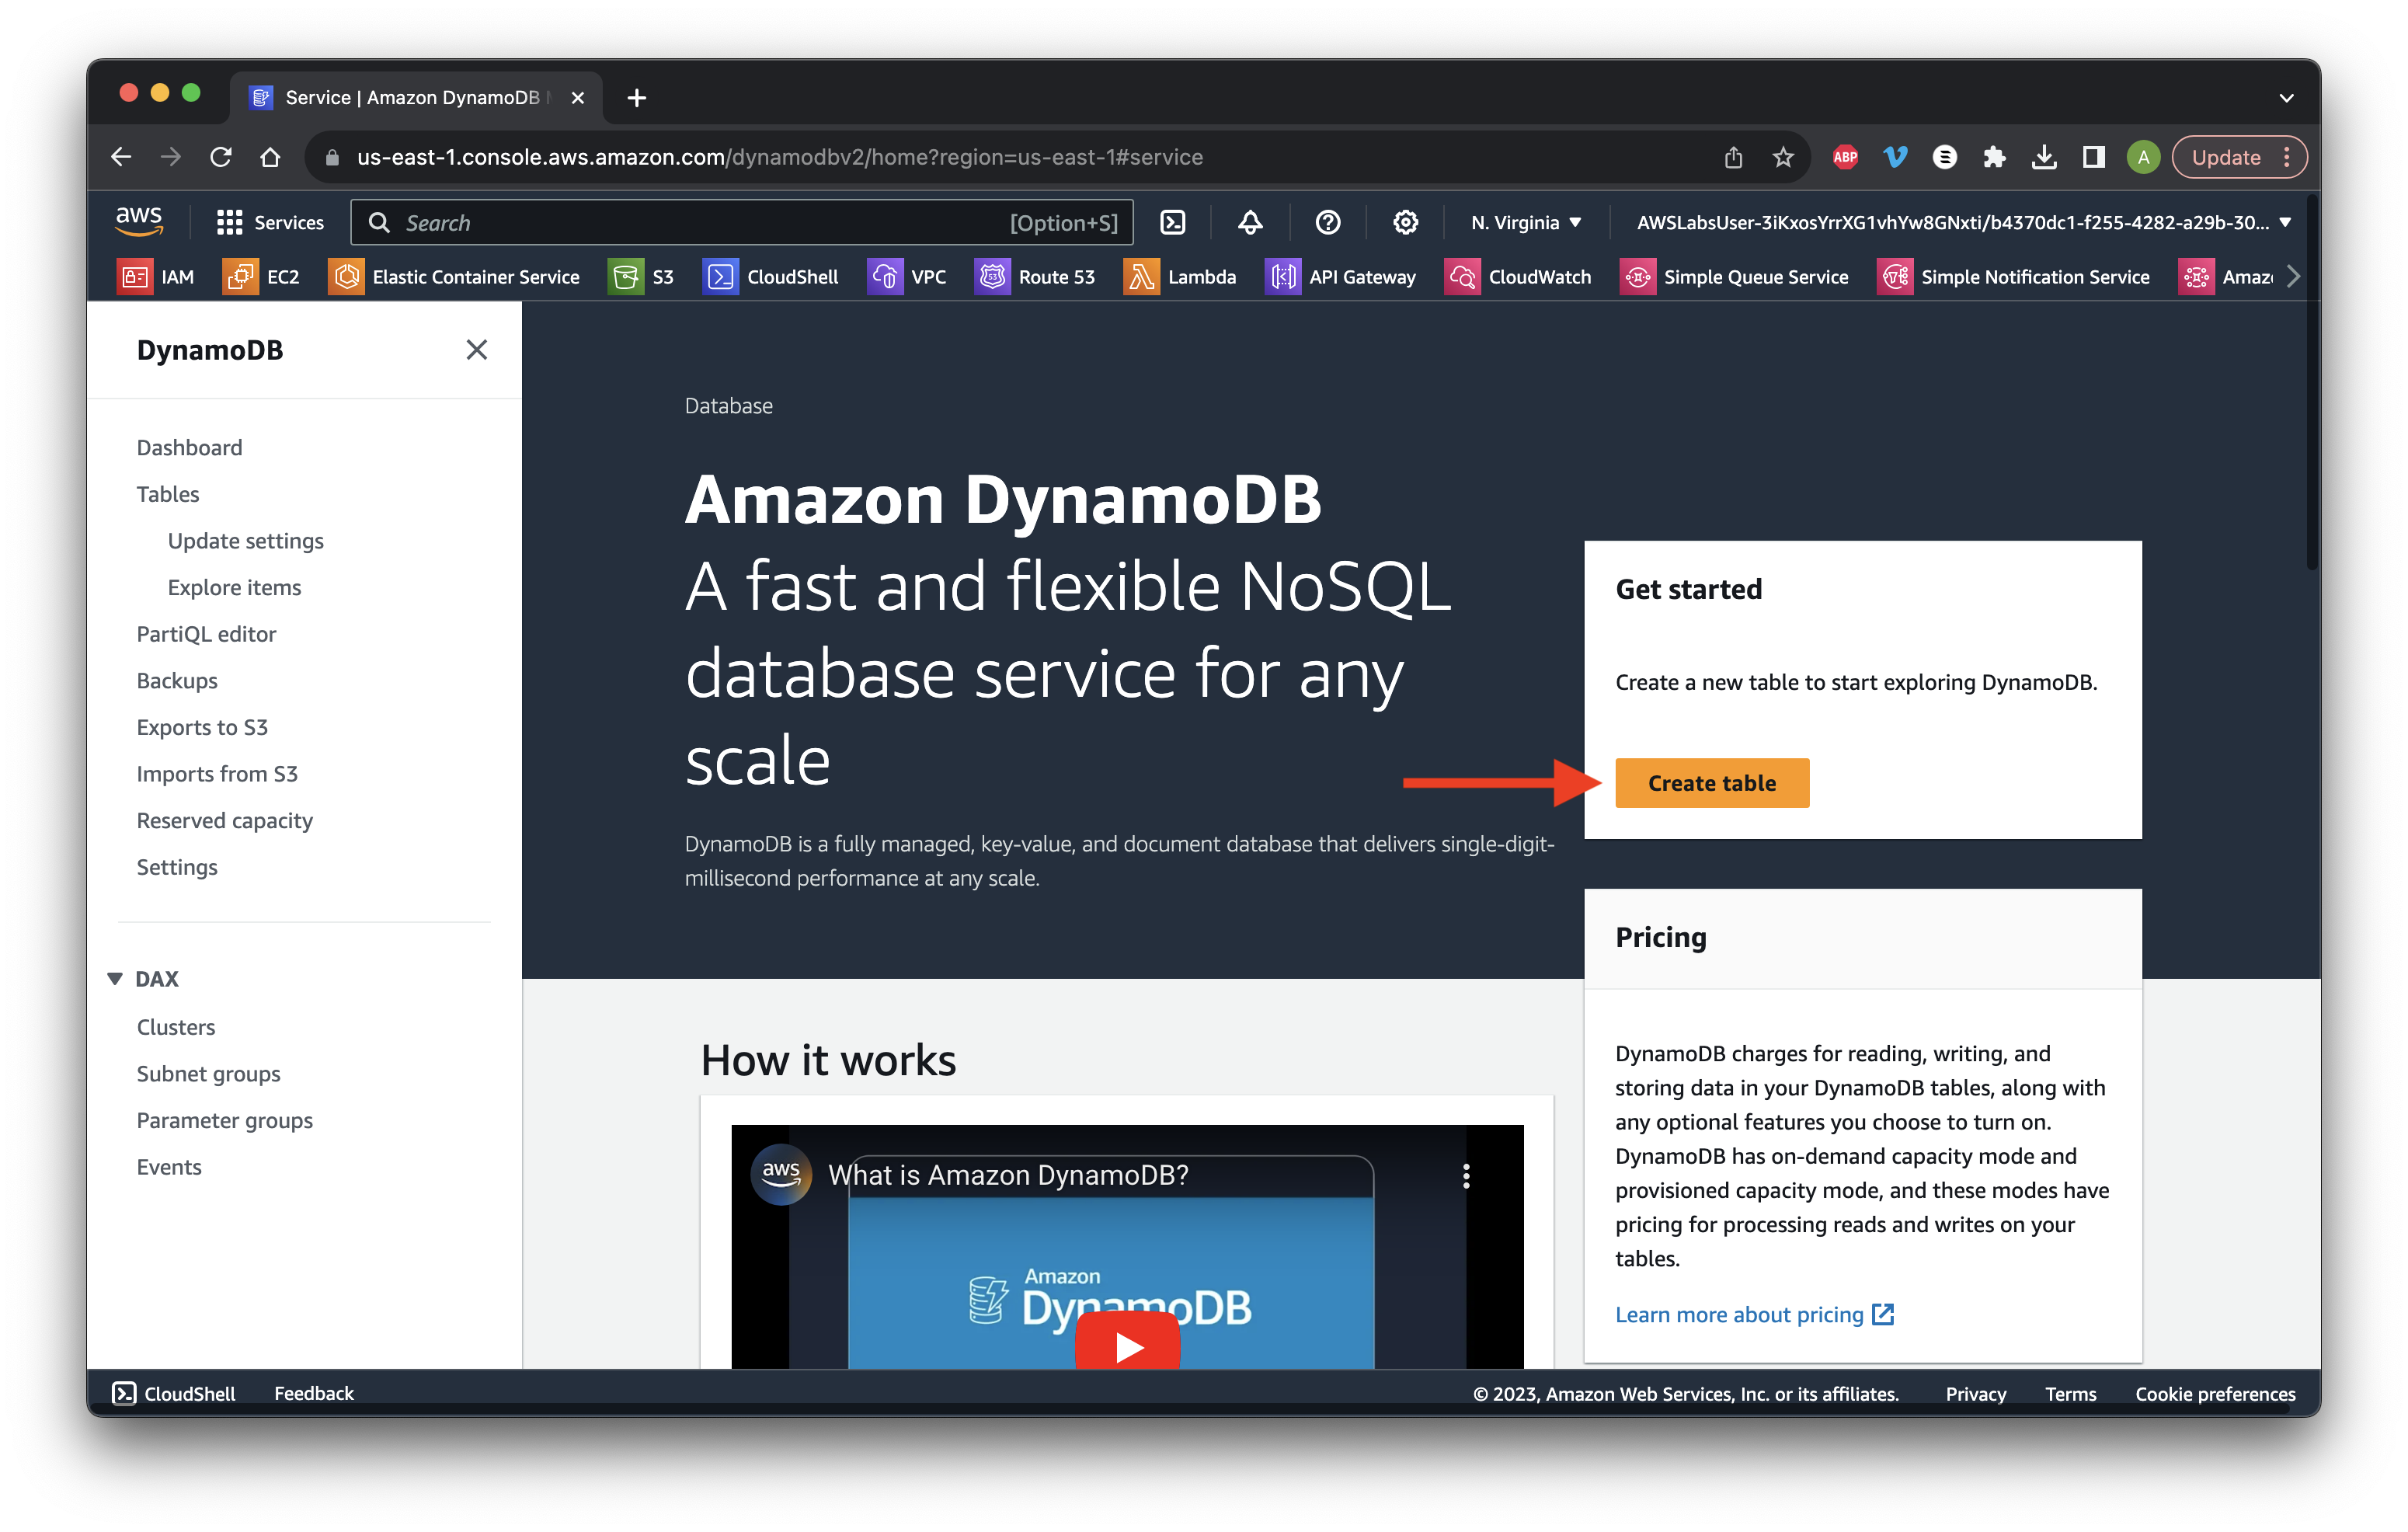
Task: Open browser extensions puzzle icon
Action: 1994,157
